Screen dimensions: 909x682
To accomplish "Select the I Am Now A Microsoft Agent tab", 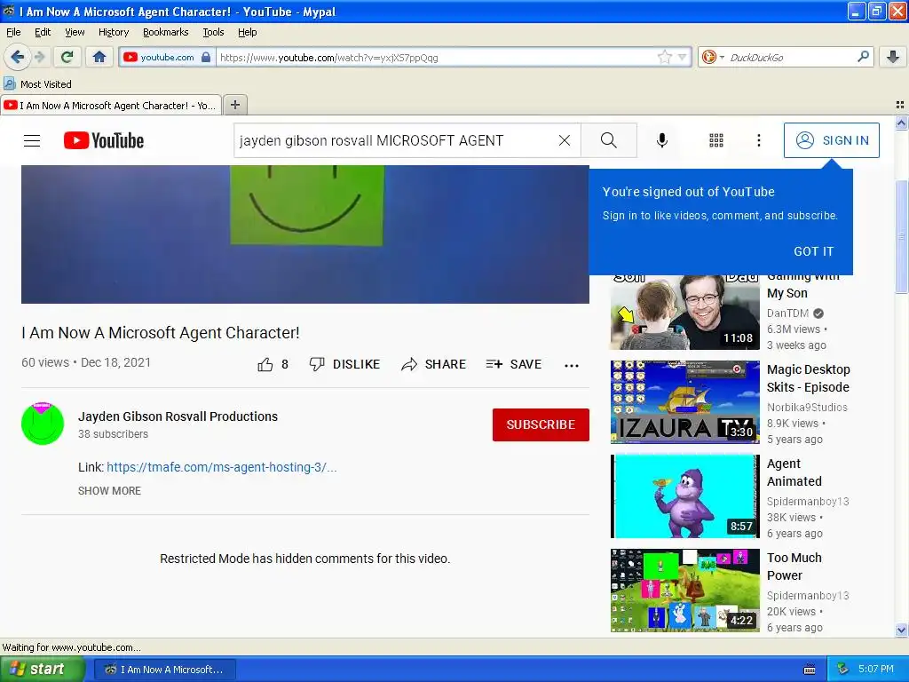I will [111, 106].
